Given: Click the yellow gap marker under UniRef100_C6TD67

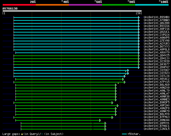Looking at the screenshot, I should pyautogui.click(x=126, y=71).
